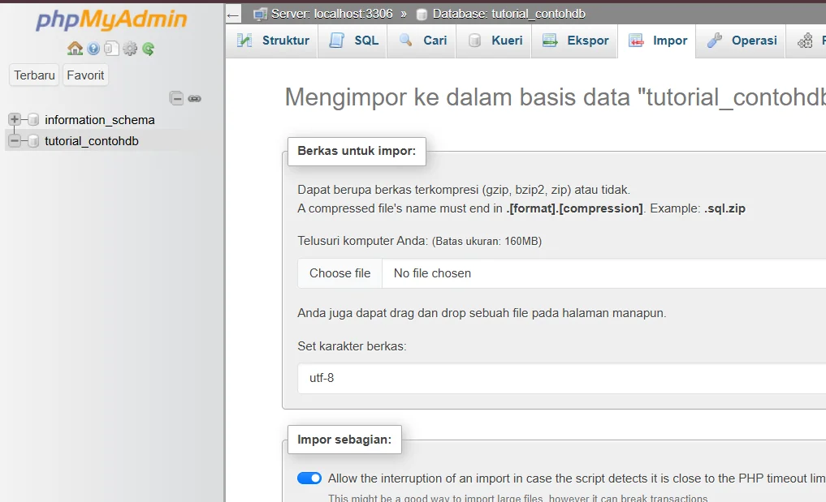Screen dimensions: 826x502
Task: Collapse all databases in the tree
Action: click(176, 98)
